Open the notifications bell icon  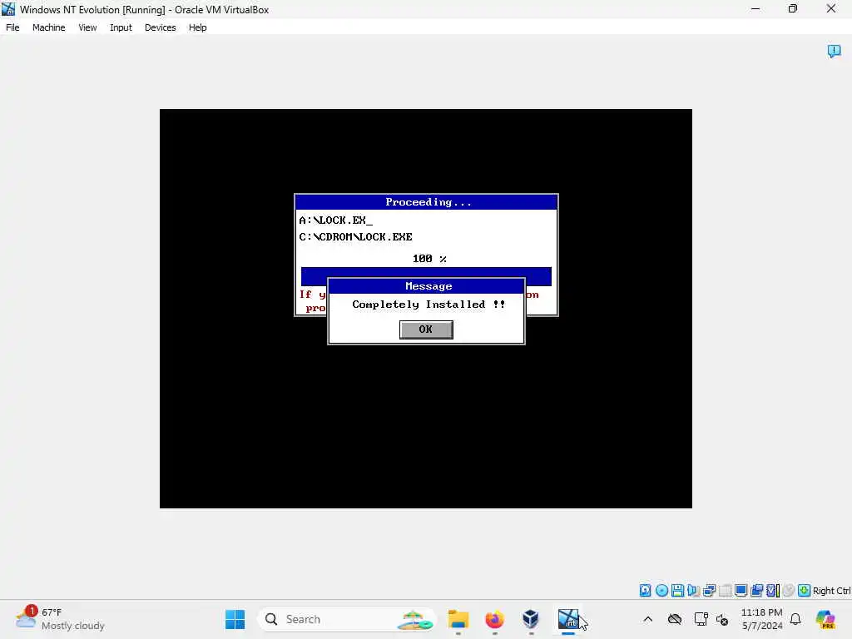[x=795, y=619]
